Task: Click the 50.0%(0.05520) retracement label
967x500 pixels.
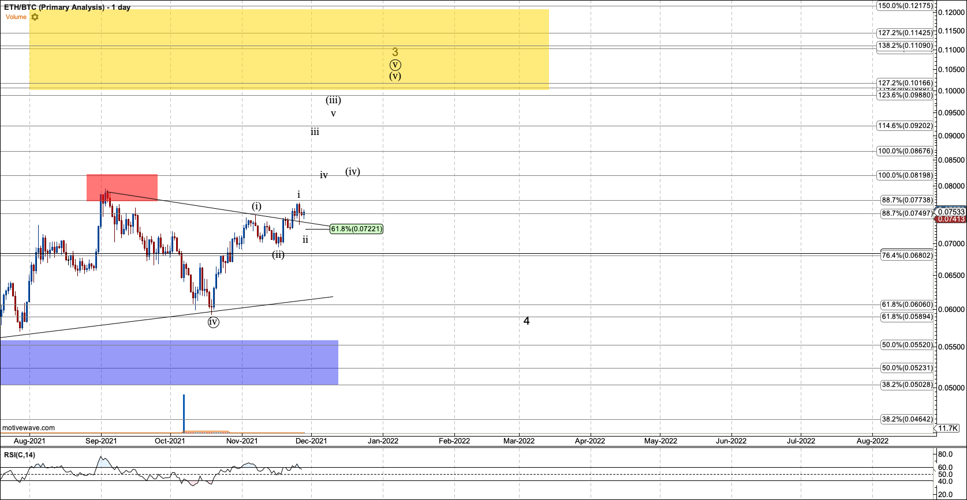Action: (x=906, y=345)
